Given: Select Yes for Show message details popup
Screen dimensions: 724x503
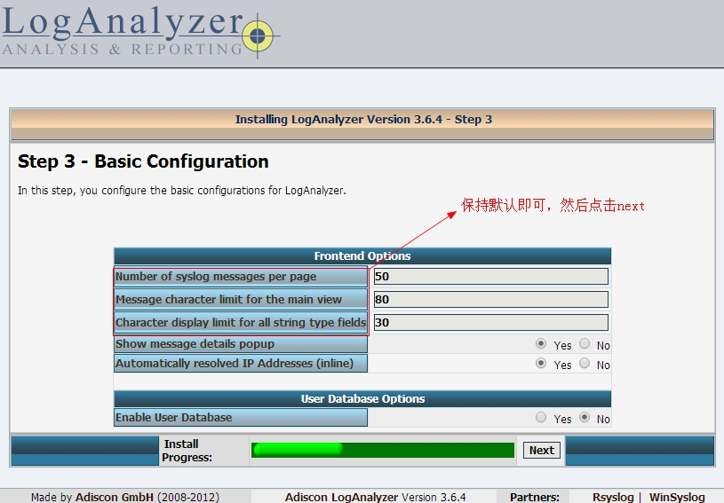Looking at the screenshot, I should pos(541,343).
